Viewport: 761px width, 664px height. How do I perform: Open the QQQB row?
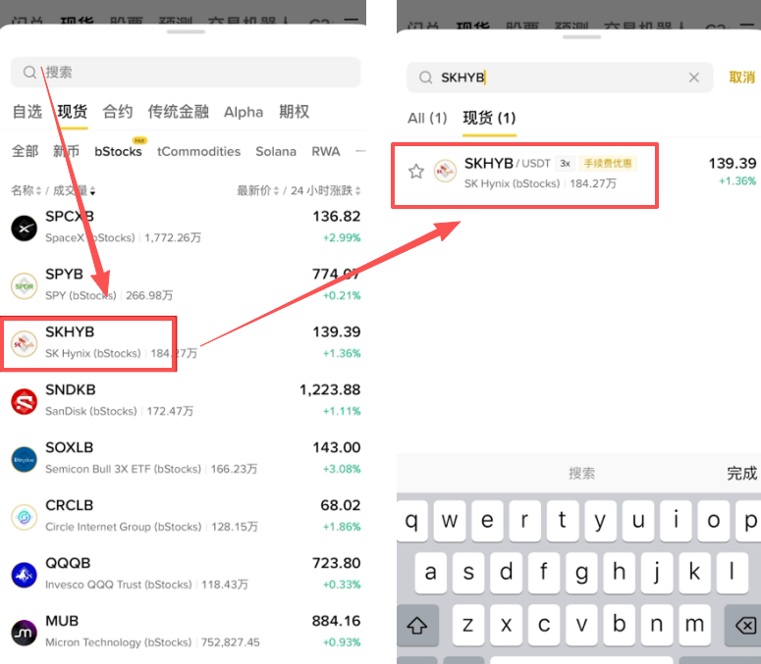tap(186, 574)
